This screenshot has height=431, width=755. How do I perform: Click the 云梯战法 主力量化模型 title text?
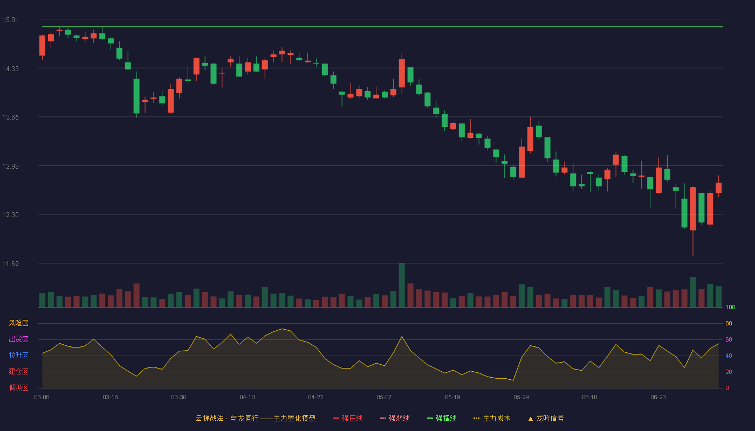coord(256,418)
